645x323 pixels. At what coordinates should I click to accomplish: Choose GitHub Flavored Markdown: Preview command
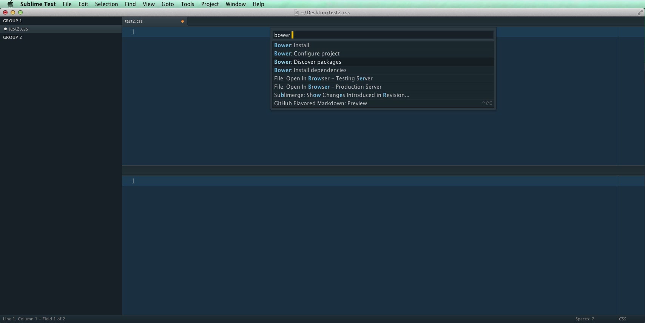[383, 103]
